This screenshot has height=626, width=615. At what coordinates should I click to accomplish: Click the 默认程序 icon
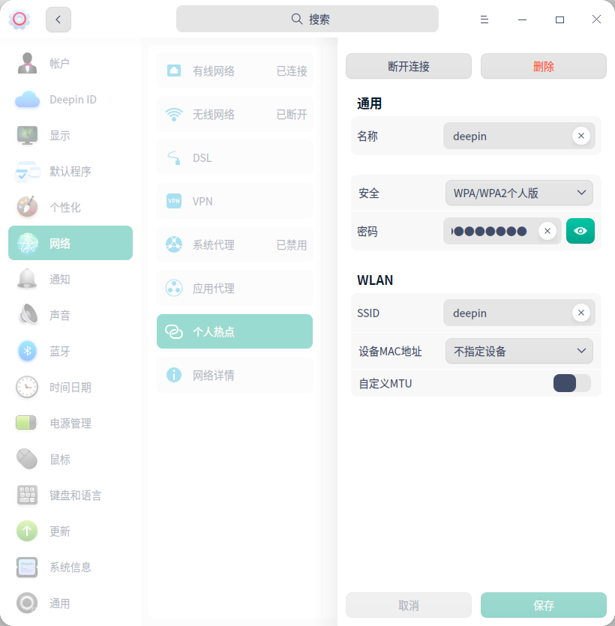[27, 171]
